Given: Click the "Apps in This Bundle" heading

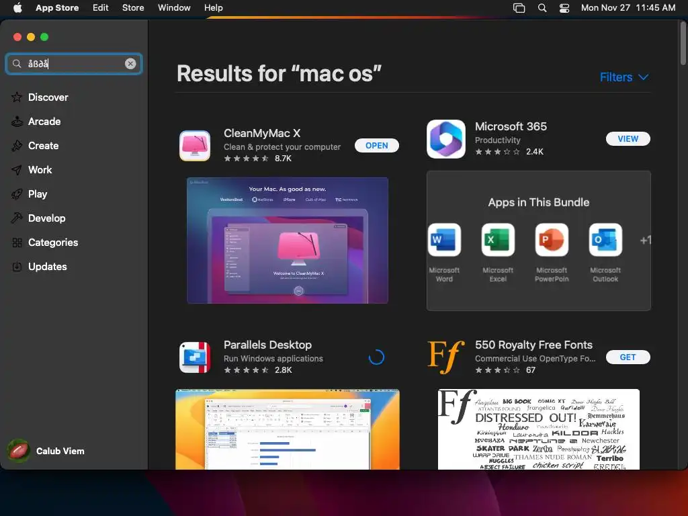Looking at the screenshot, I should pyautogui.click(x=538, y=202).
